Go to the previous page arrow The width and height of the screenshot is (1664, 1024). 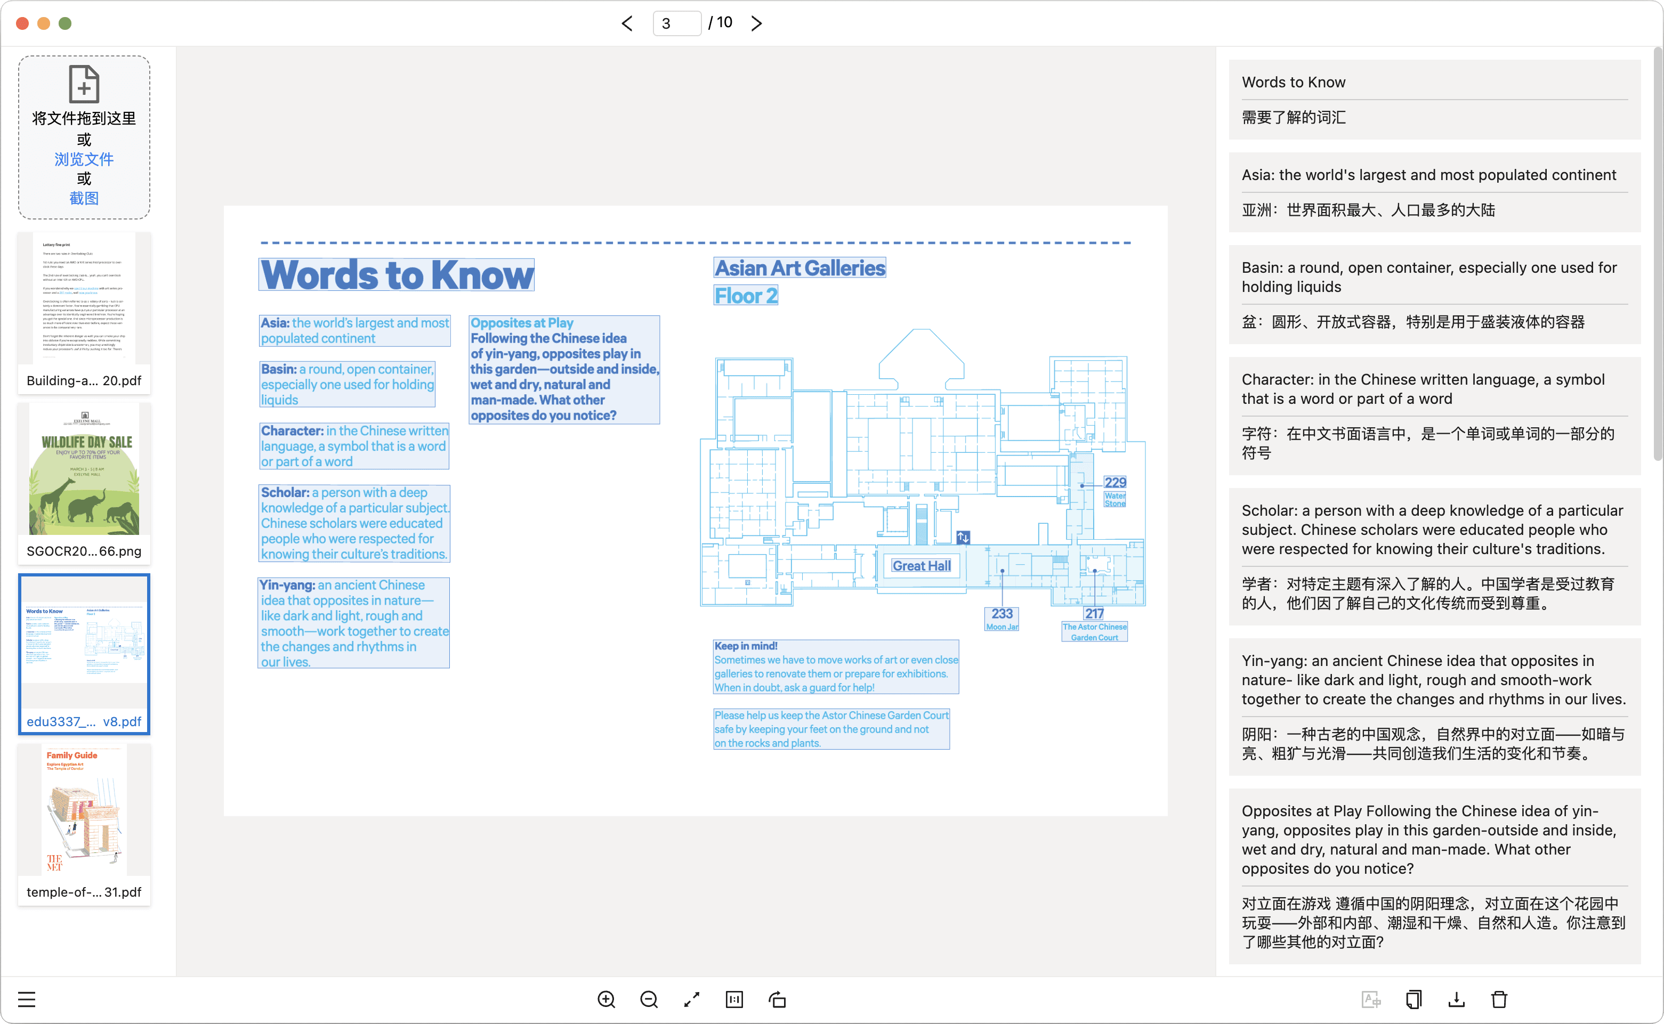(627, 23)
